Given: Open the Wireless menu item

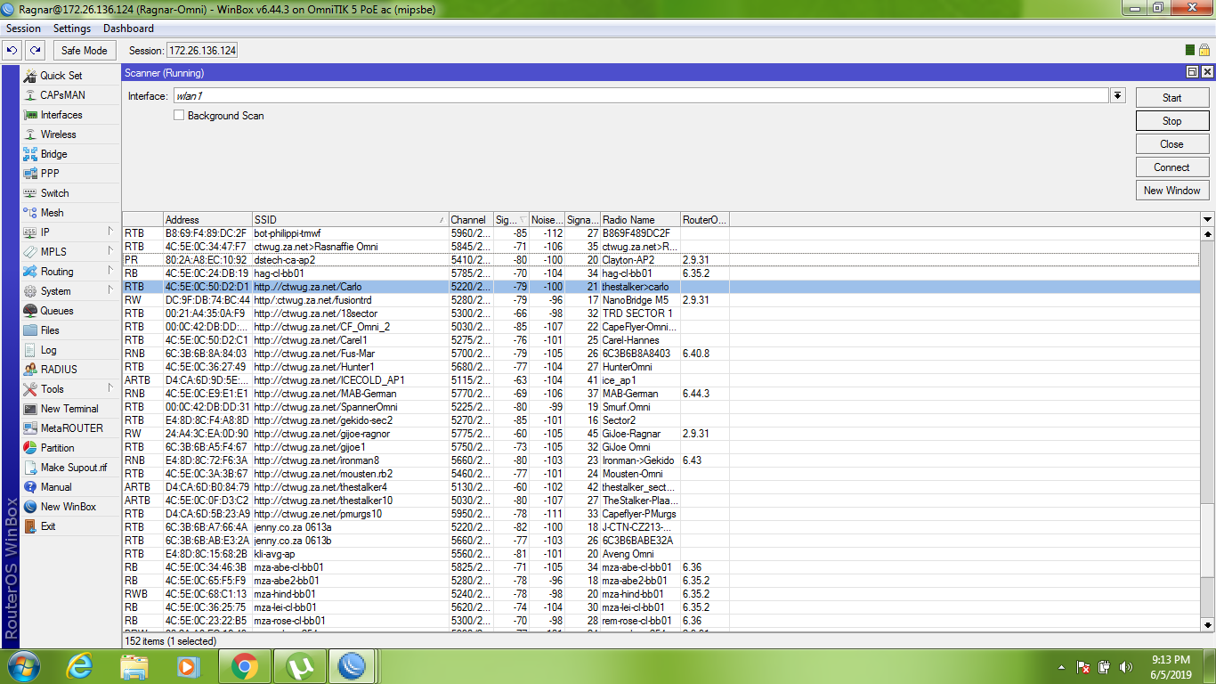Looking at the screenshot, I should coord(58,134).
